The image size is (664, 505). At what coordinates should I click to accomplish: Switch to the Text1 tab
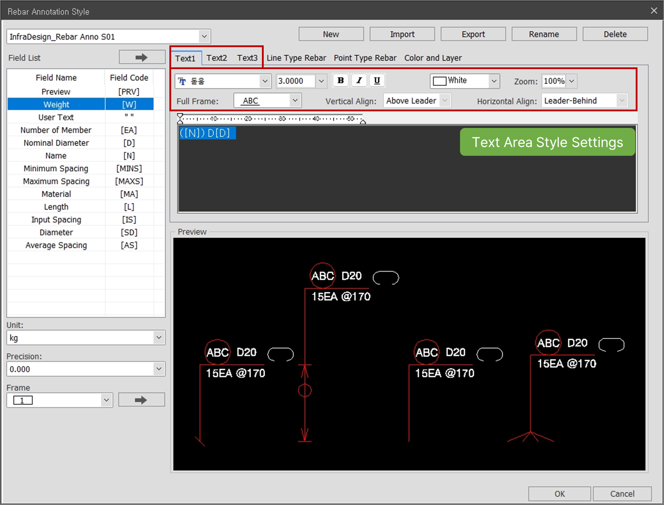pos(185,58)
